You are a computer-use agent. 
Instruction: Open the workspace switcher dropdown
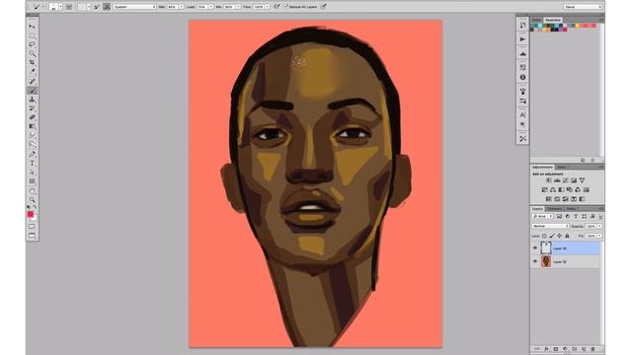pos(583,7)
